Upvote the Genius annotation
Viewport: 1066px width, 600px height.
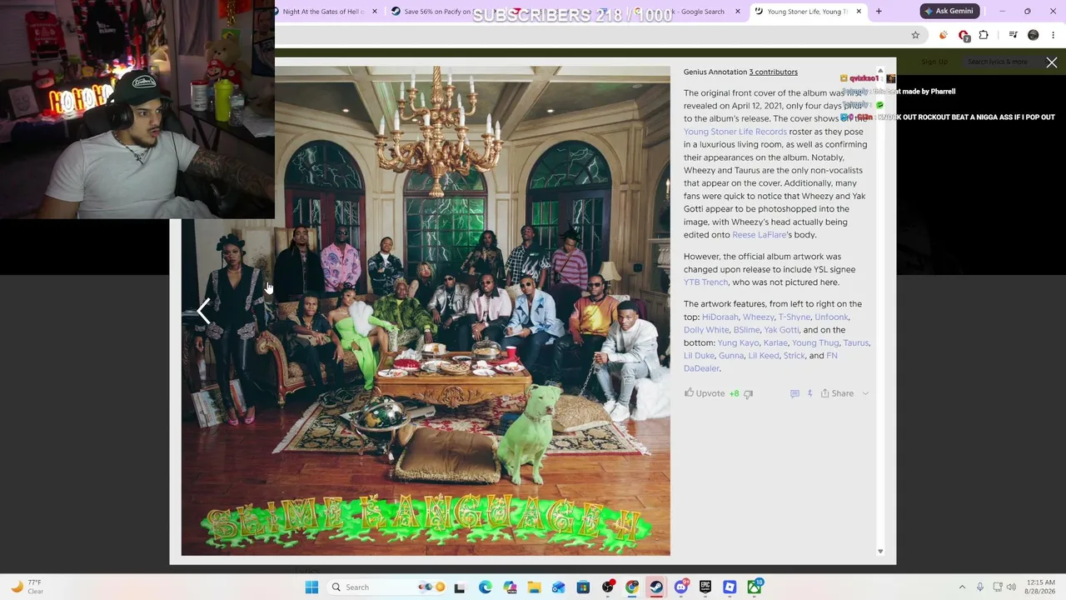(x=705, y=393)
